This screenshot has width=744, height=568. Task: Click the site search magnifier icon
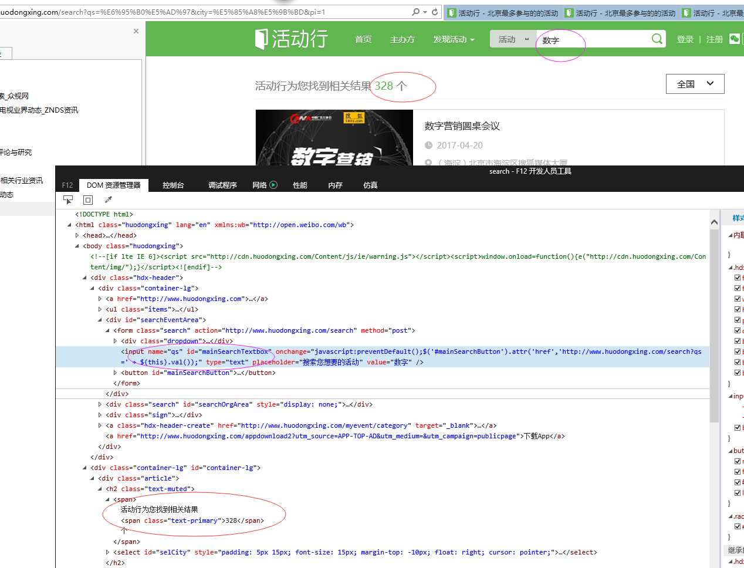click(657, 39)
